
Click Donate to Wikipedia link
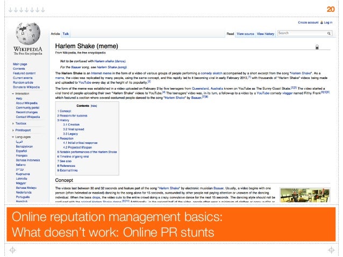[26, 87]
